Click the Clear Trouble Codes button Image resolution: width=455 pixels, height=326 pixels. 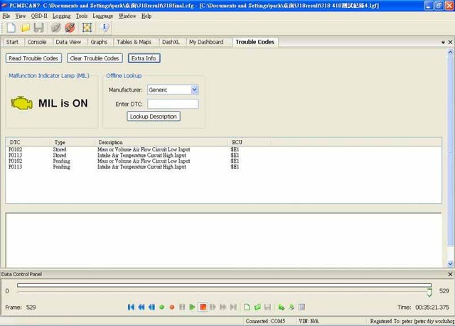coord(95,58)
